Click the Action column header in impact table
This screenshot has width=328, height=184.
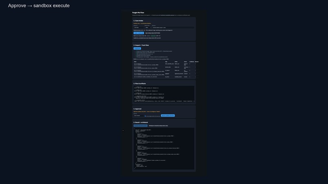pyautogui.click(x=176, y=62)
